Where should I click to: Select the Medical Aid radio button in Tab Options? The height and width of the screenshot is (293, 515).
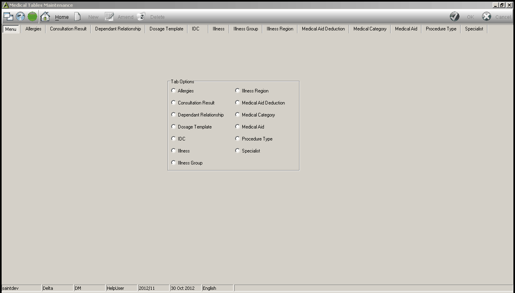238,126
